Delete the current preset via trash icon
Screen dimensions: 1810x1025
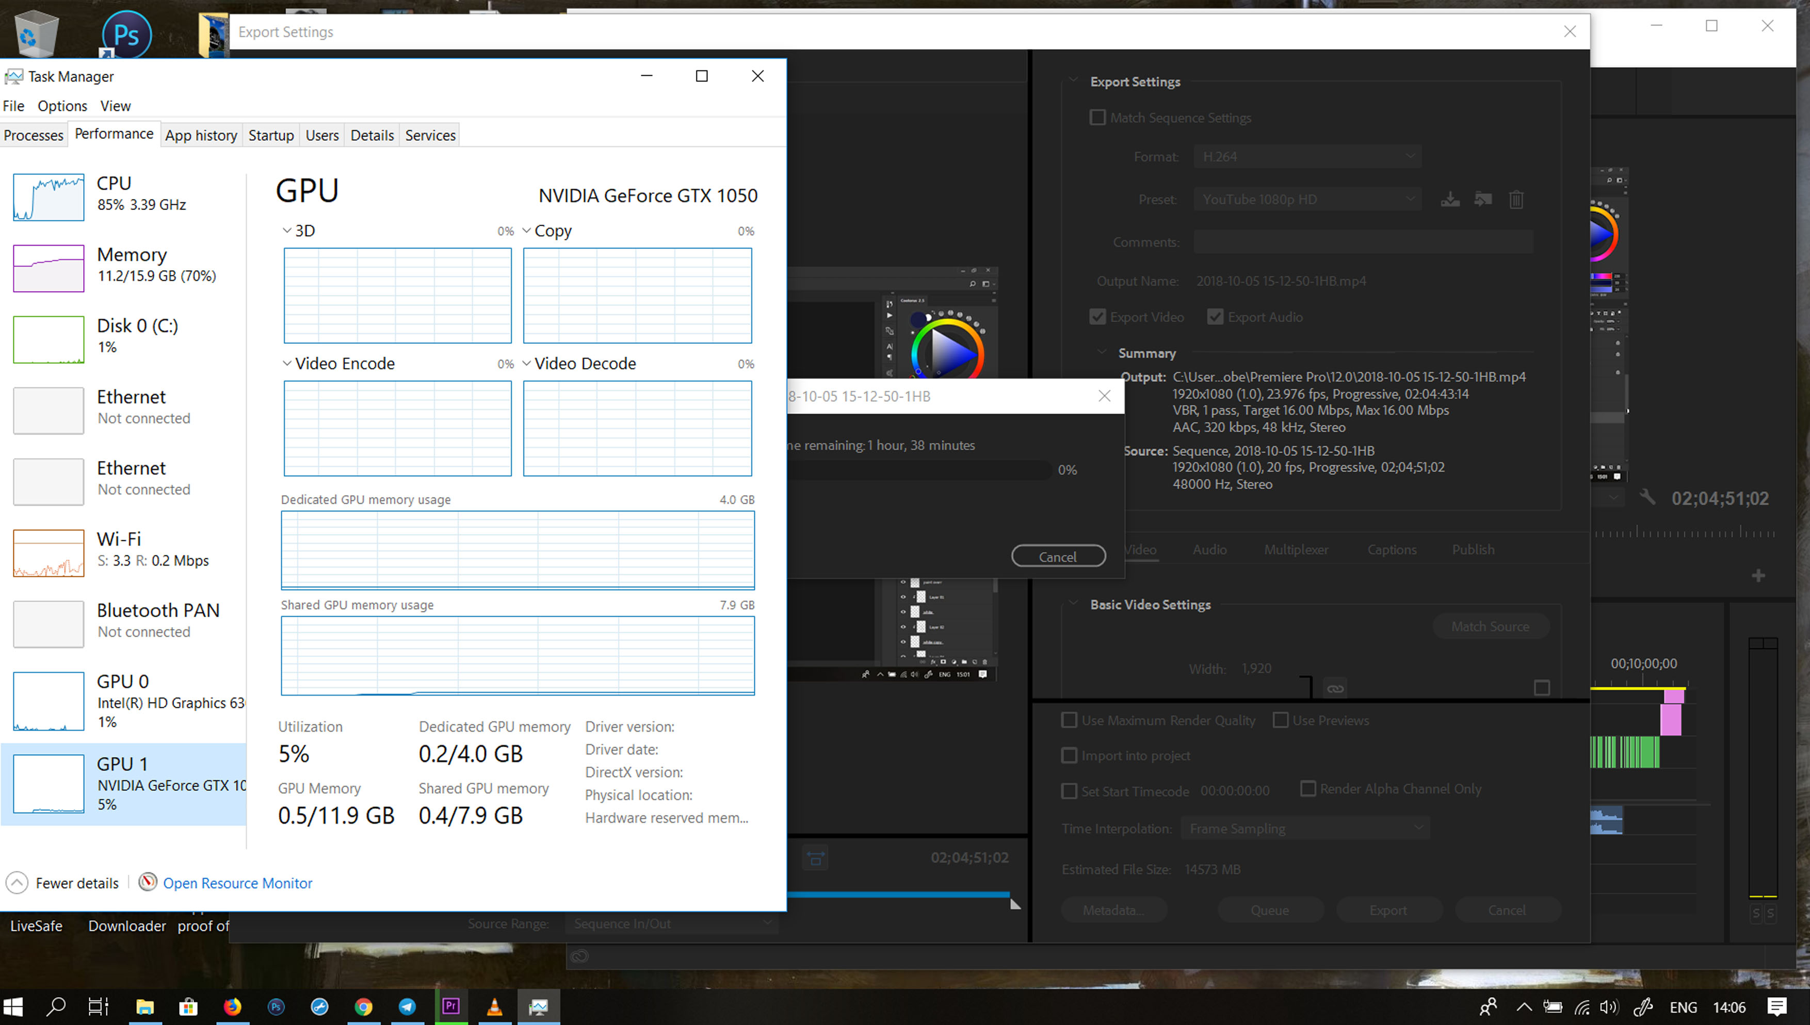click(x=1516, y=199)
